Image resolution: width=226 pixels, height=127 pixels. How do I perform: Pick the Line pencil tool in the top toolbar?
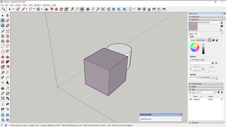coord(23,10)
